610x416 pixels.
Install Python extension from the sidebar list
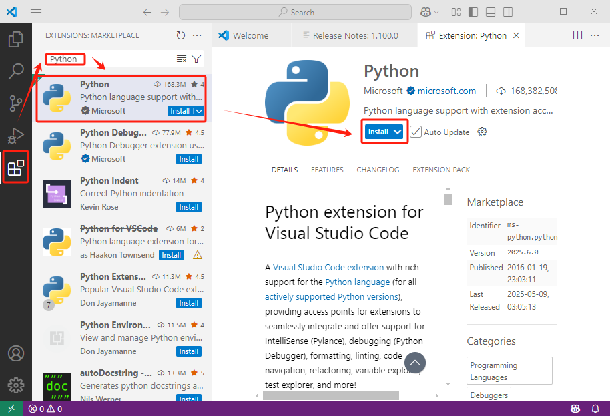180,111
